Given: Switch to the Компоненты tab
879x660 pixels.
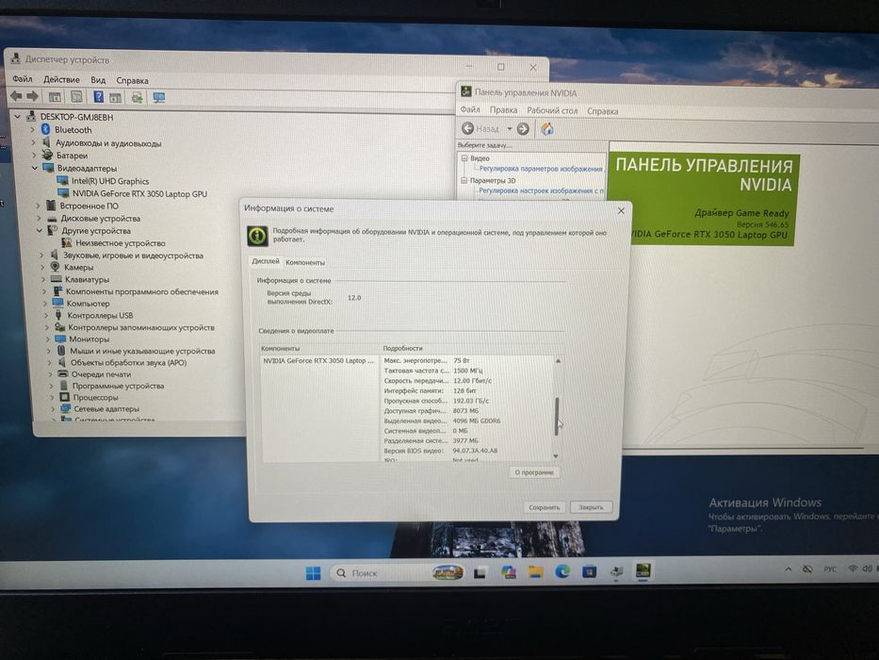Looking at the screenshot, I should point(305,262).
